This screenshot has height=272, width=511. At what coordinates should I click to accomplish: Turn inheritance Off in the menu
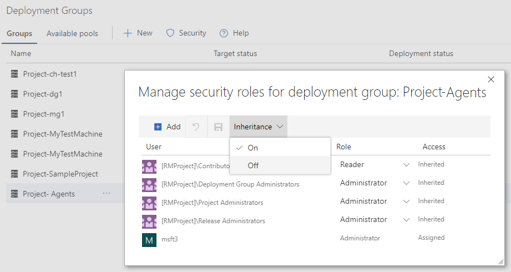coord(253,165)
